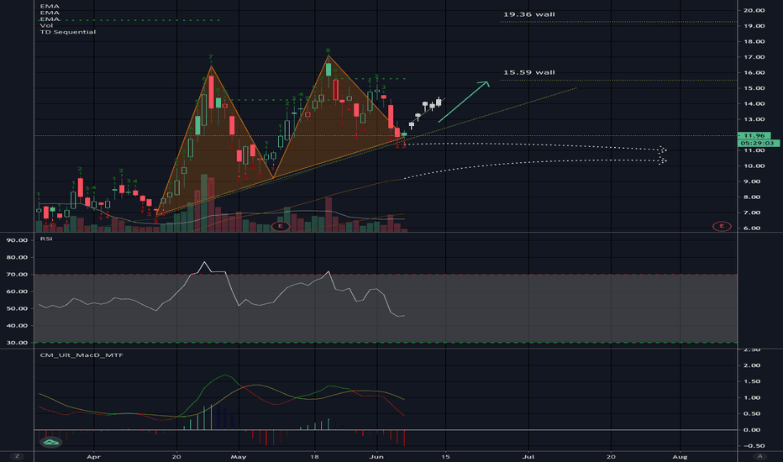
Task: Select the '15.59 wall' text annotation
Action: tap(528, 72)
